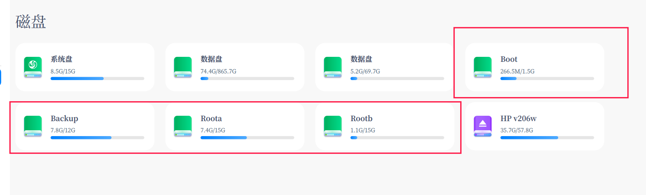Click the 系统盘 system disk icon

point(33,67)
